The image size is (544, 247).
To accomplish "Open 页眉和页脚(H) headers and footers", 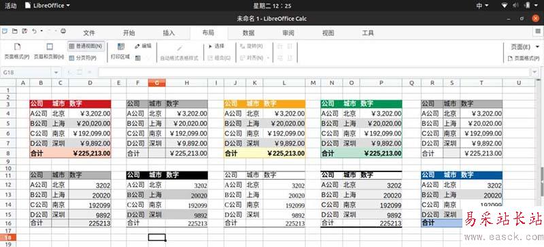I will (x=49, y=51).
